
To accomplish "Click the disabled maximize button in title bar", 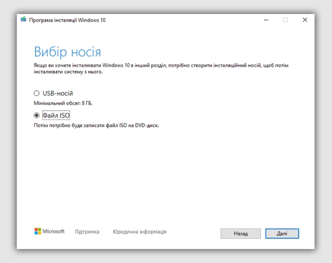I will [x=286, y=20].
